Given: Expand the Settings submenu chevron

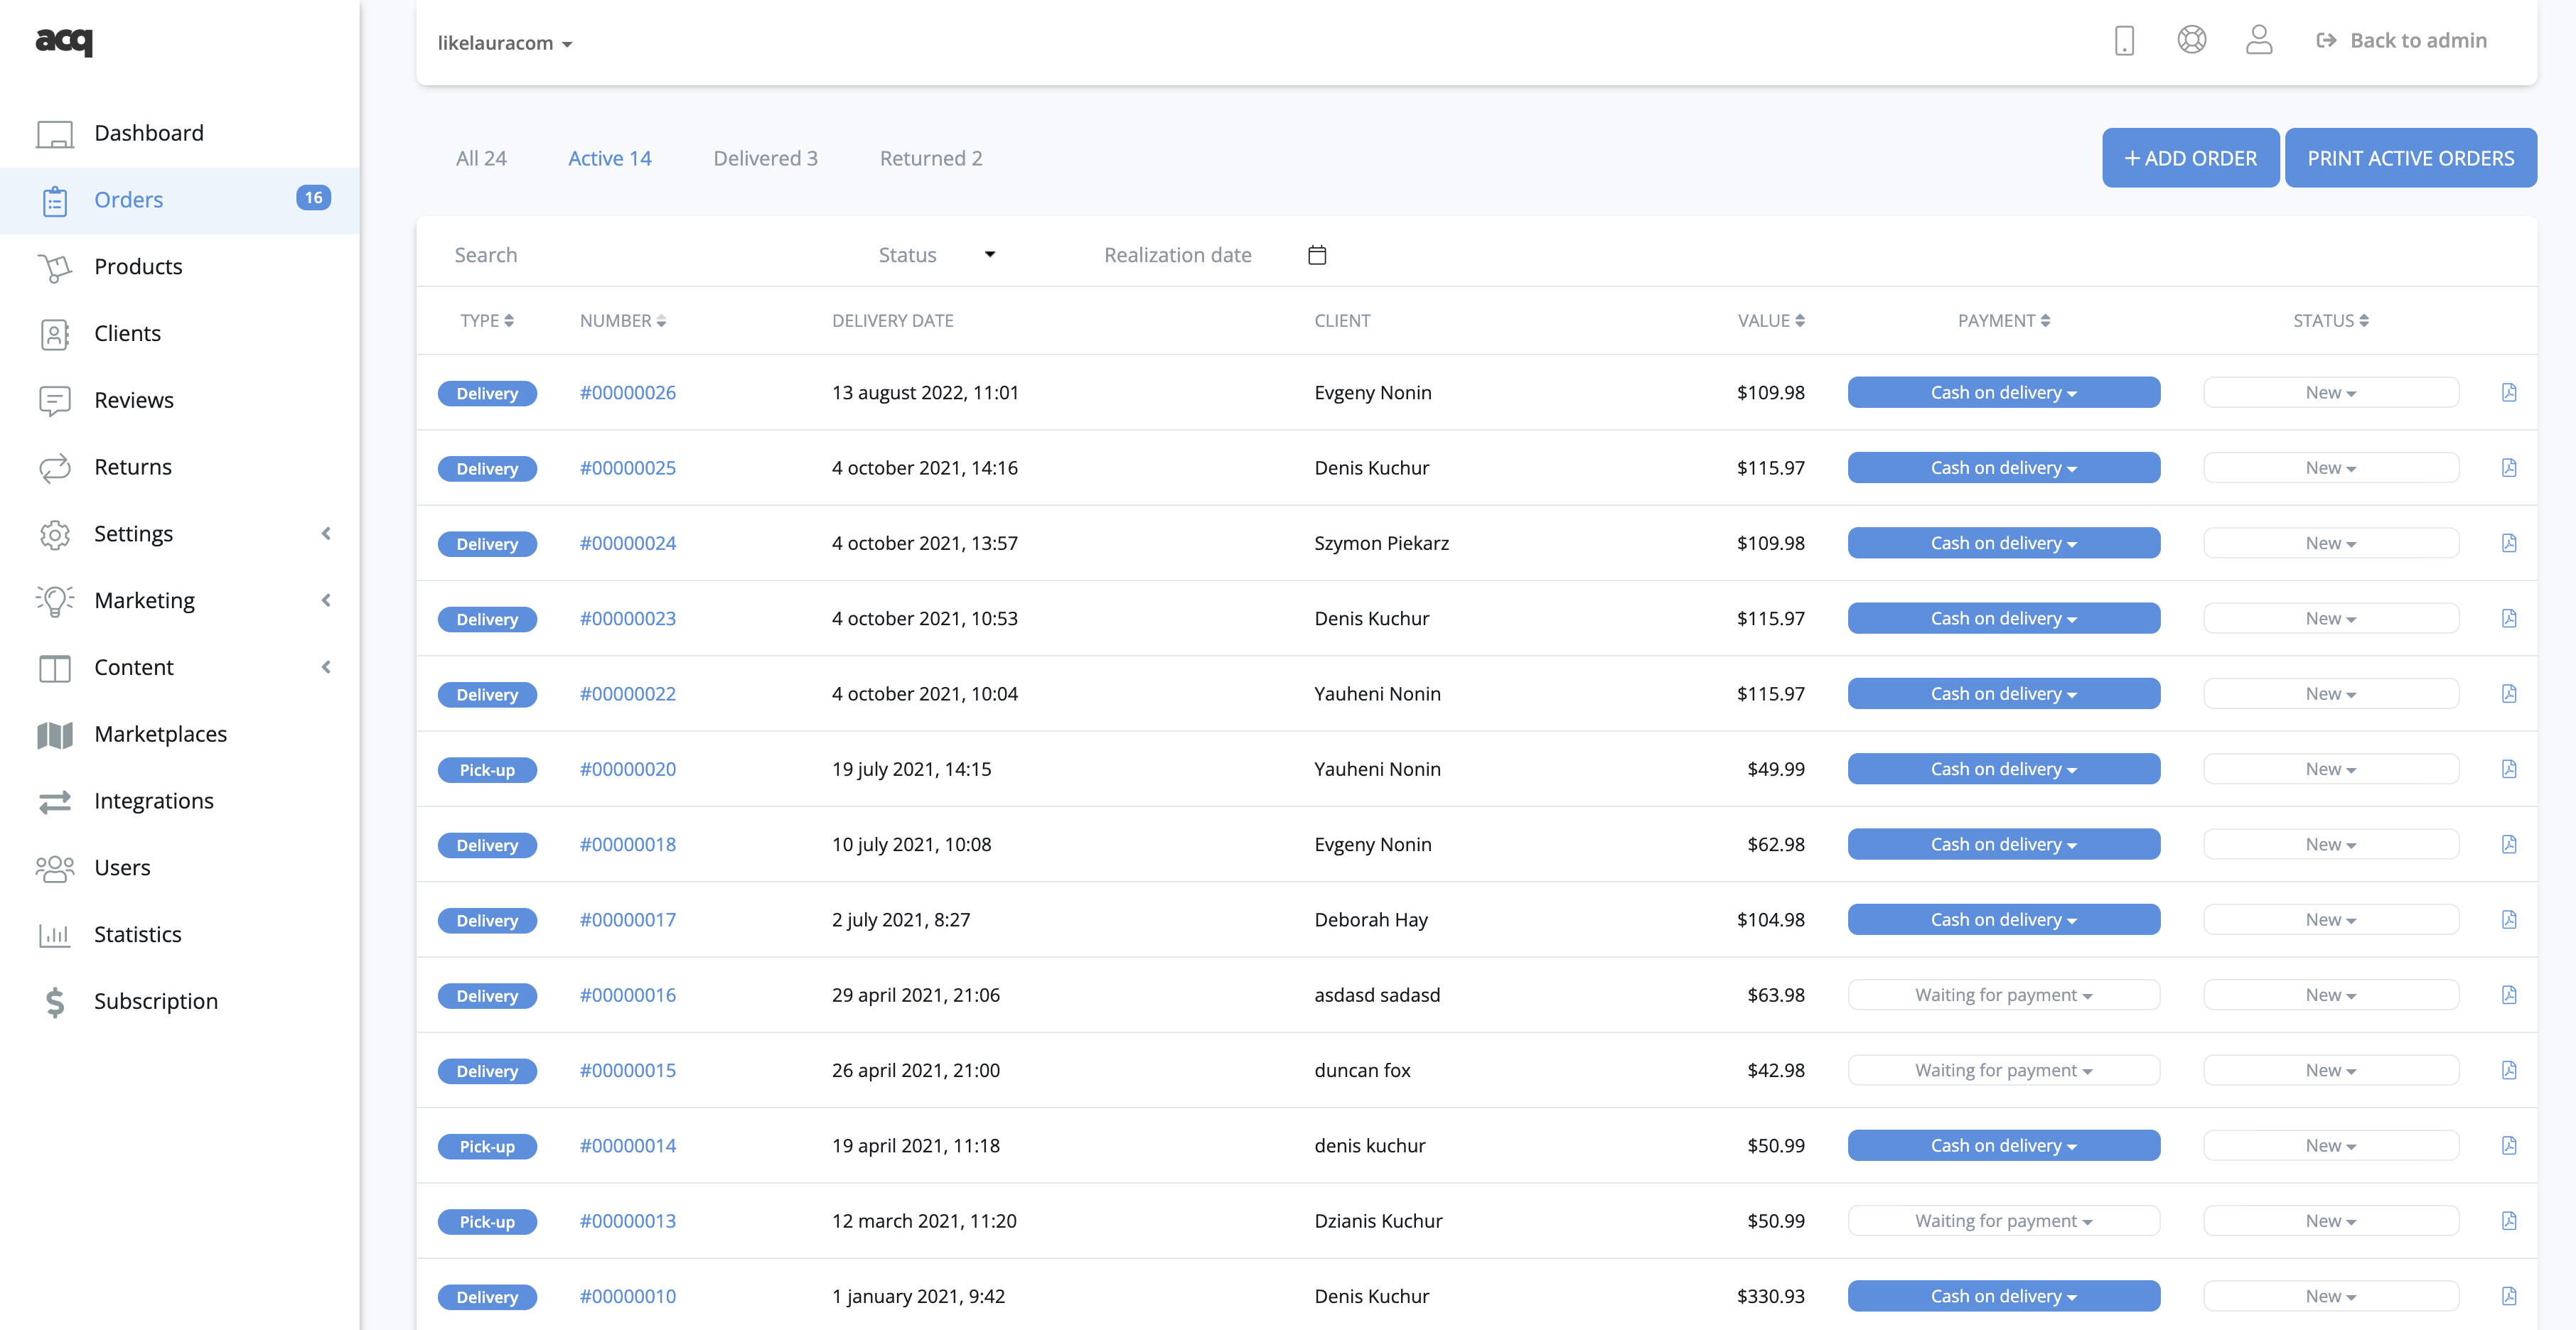Looking at the screenshot, I should (x=325, y=534).
